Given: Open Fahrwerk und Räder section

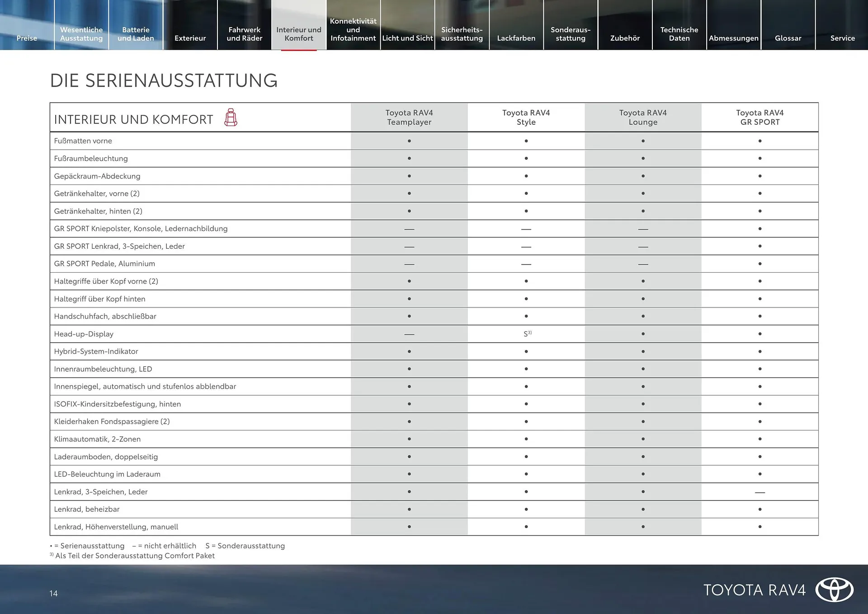Looking at the screenshot, I should (244, 34).
